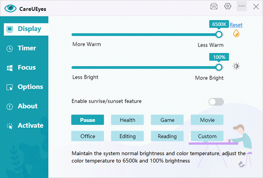The height and width of the screenshot is (178, 263).
Task: Click the sun brightness icon
Action: pos(236,66)
